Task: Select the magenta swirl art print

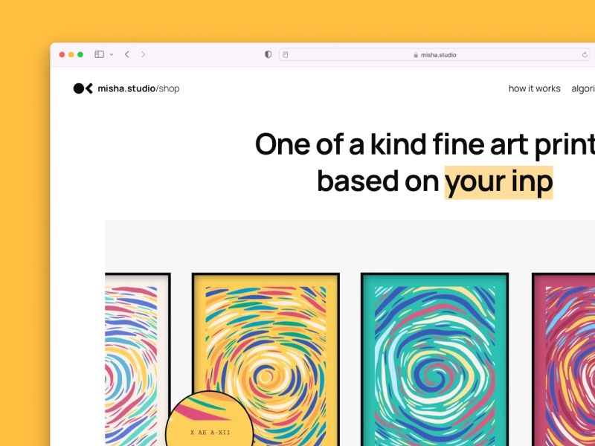Action: coord(564,360)
